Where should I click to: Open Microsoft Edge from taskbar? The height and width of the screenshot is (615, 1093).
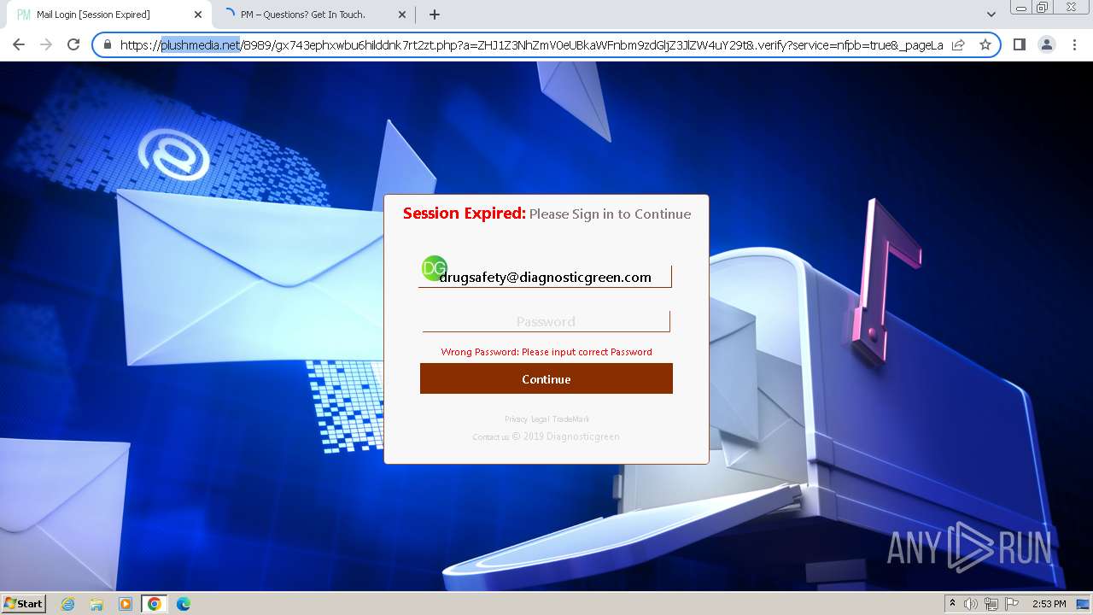pyautogui.click(x=183, y=604)
